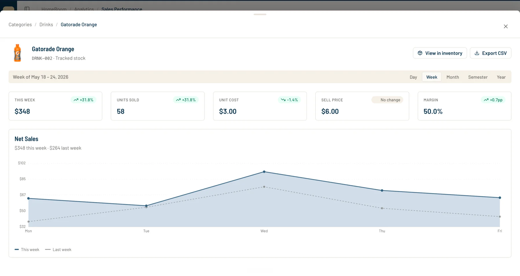Click the UNITS SOLD card label
Viewport: 520px width, 276px height.
click(128, 100)
